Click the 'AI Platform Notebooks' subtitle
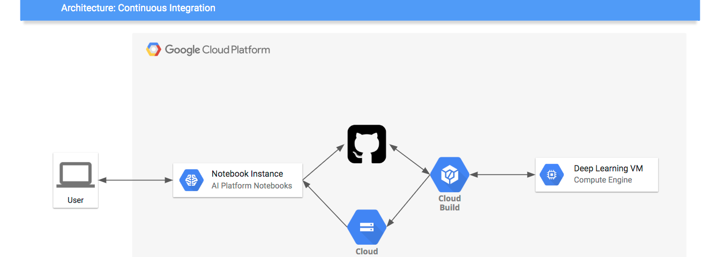This screenshot has height=257, width=724. tap(252, 186)
